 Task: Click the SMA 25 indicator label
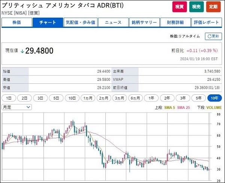coord(183,107)
